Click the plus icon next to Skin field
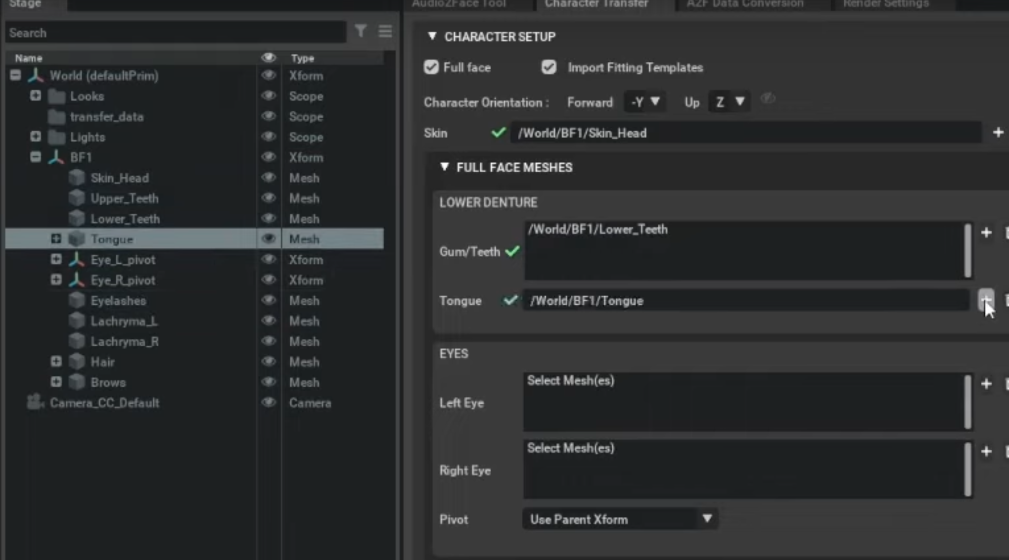Screen dimensions: 1009x560 pyautogui.click(x=998, y=133)
